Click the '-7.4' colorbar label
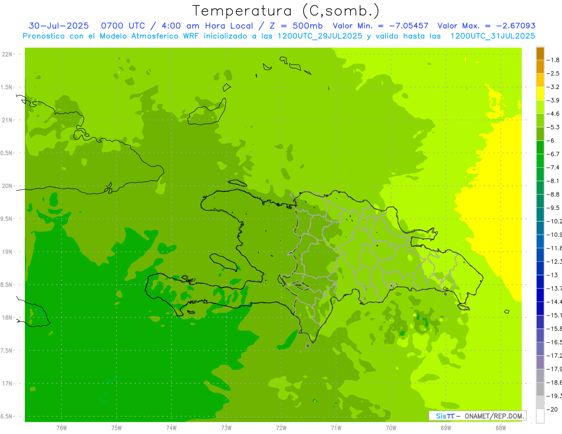The image size is (562, 434). pos(554,168)
